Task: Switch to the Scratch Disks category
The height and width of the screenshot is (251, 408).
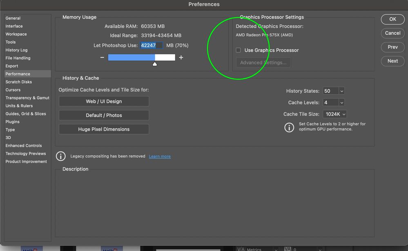Action: [x=19, y=82]
